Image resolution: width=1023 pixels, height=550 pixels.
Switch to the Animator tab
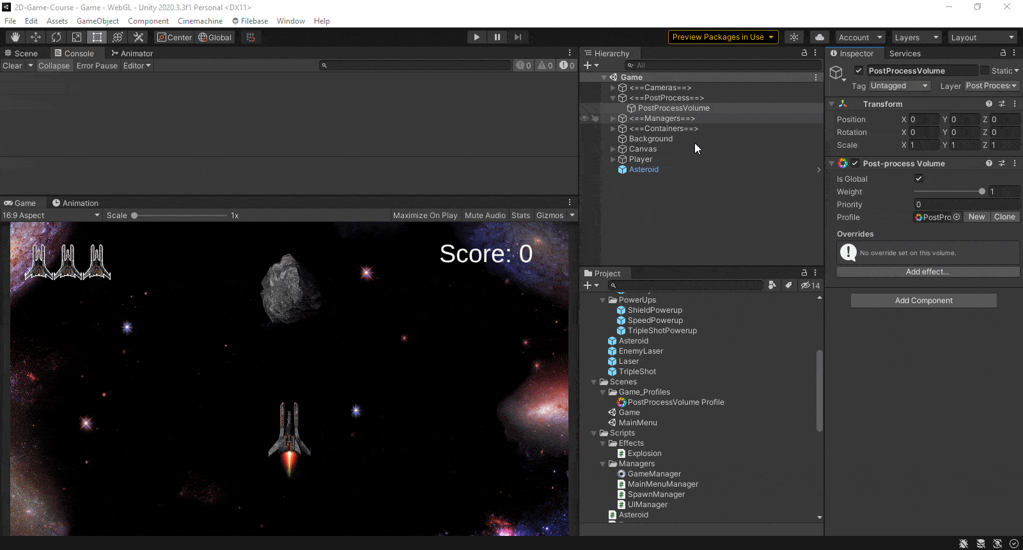click(132, 53)
